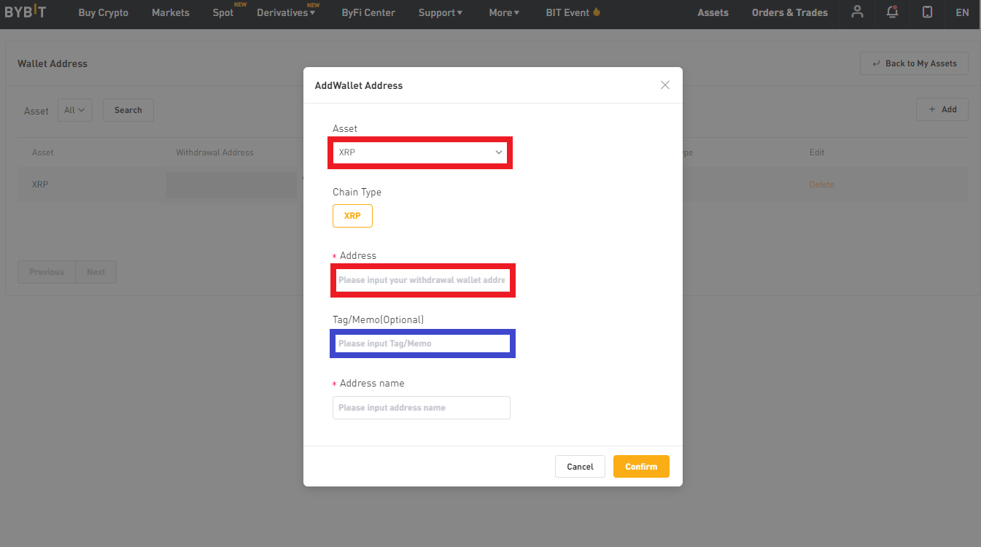Click the Confirm button
This screenshot has height=547, width=981.
pyautogui.click(x=641, y=467)
